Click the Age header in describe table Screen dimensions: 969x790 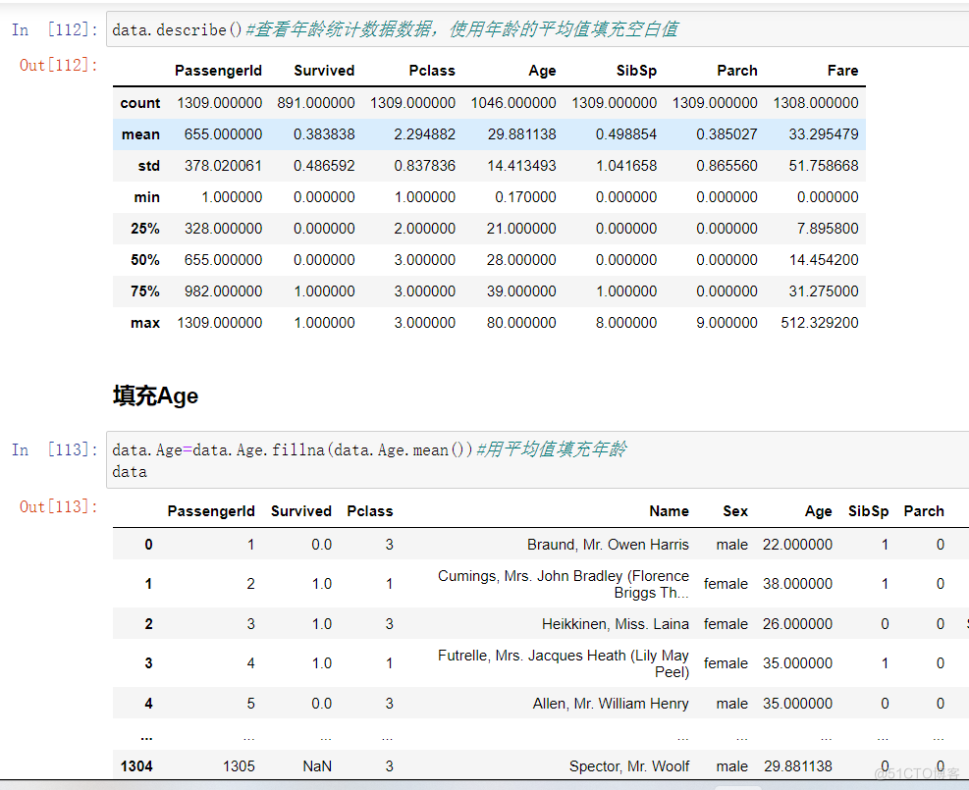point(542,71)
